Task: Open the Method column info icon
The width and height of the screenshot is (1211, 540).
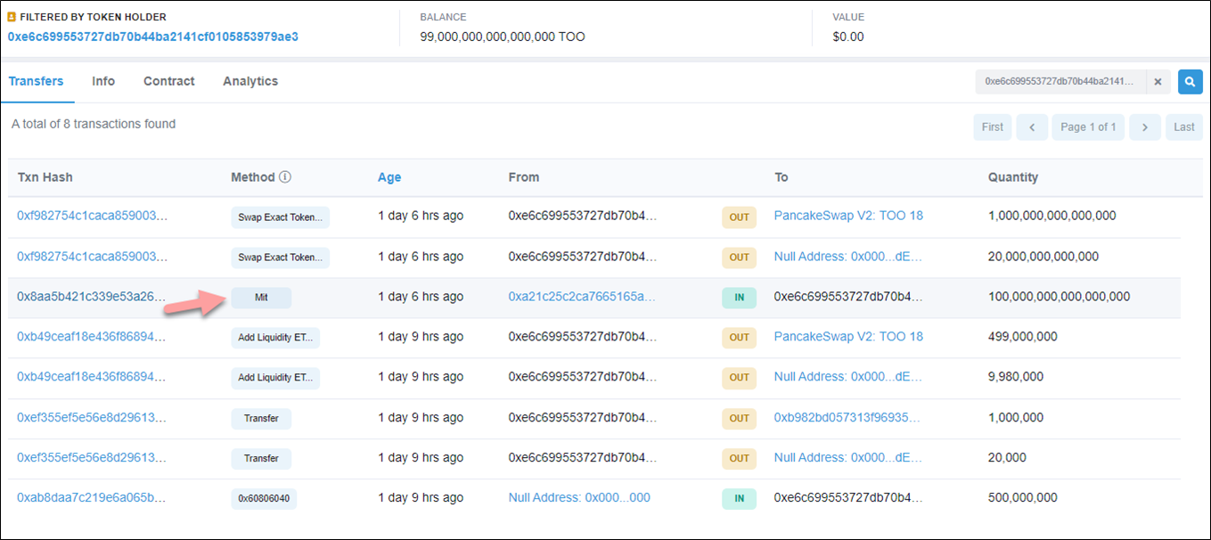Action: click(x=285, y=177)
